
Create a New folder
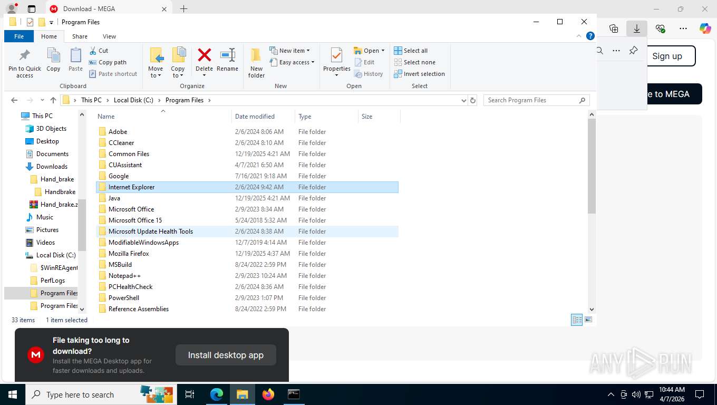point(256,63)
